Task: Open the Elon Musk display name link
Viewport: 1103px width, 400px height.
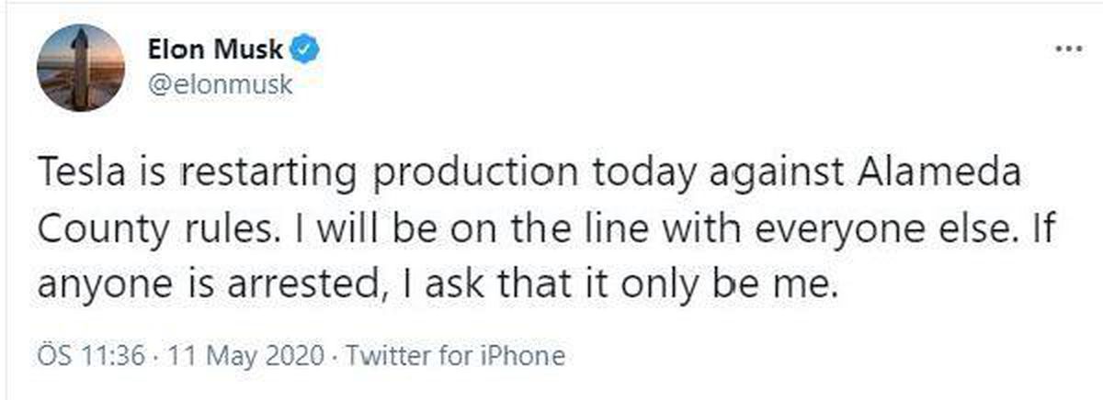Action: [x=215, y=49]
